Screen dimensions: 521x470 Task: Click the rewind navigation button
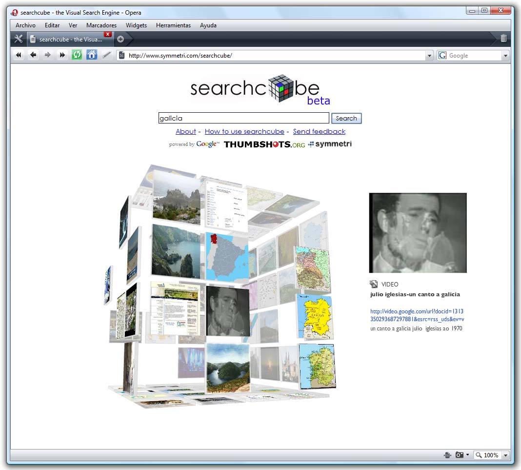pyautogui.click(x=19, y=55)
